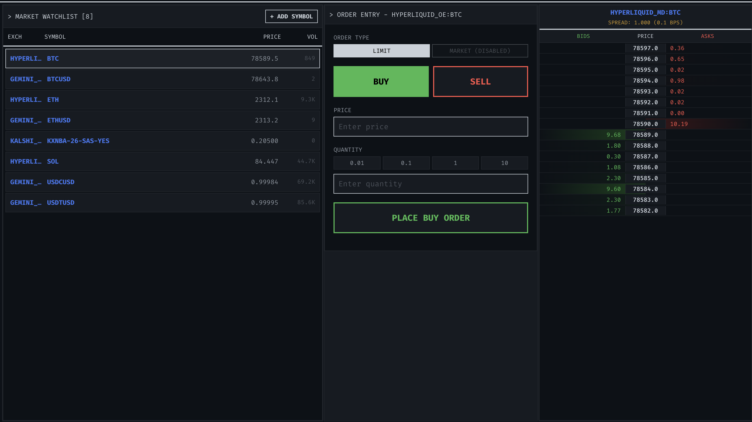
Task: Click PLACE BUY ORDER
Action: pos(431,218)
